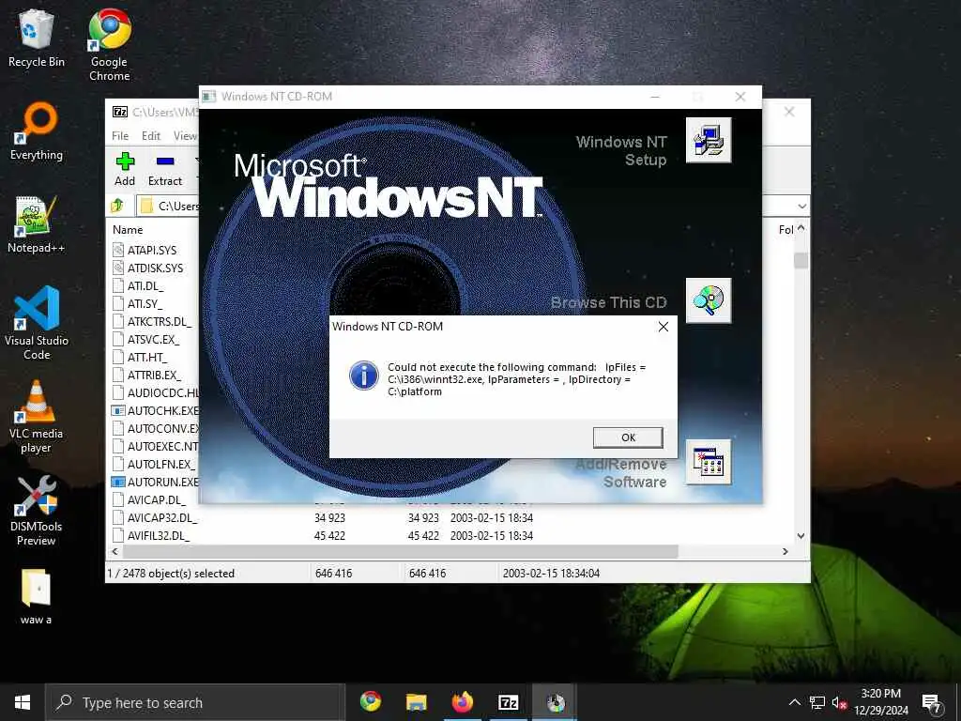Show hidden system tray icons

click(794, 702)
